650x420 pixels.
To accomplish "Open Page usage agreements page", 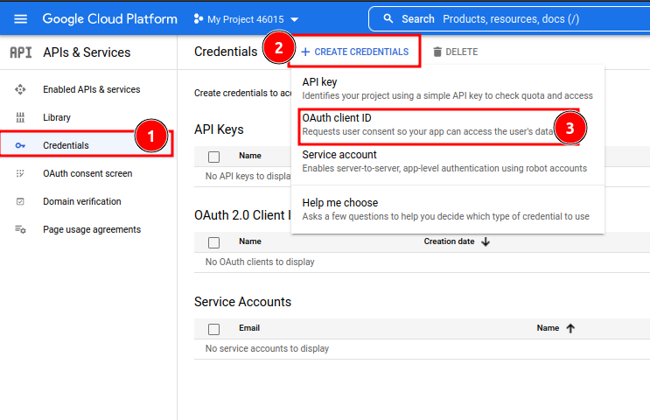I will point(92,229).
